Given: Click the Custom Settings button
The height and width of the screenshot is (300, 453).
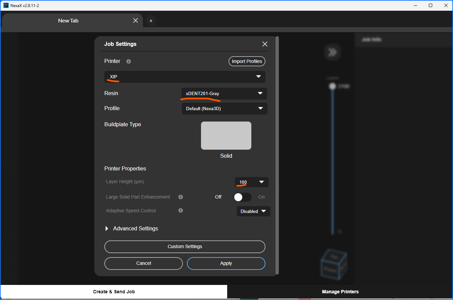Looking at the screenshot, I should tap(185, 247).
